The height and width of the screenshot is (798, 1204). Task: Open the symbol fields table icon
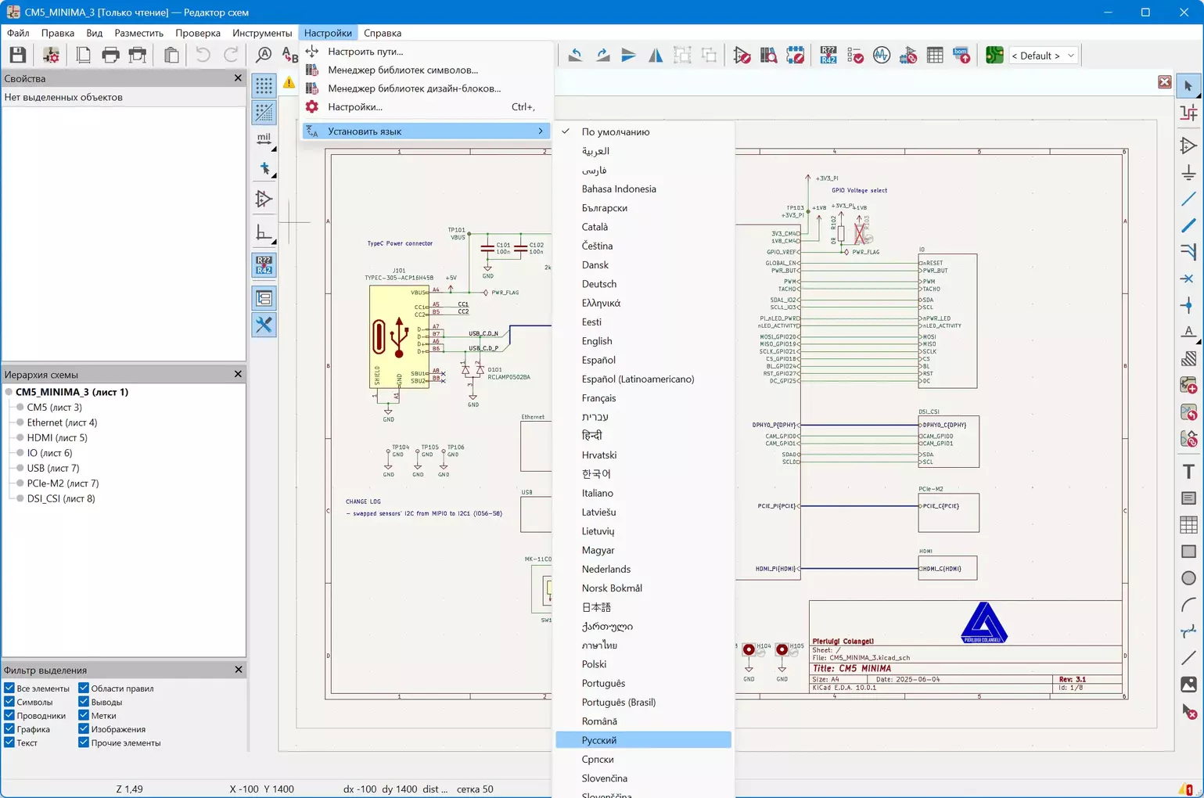[x=934, y=56]
